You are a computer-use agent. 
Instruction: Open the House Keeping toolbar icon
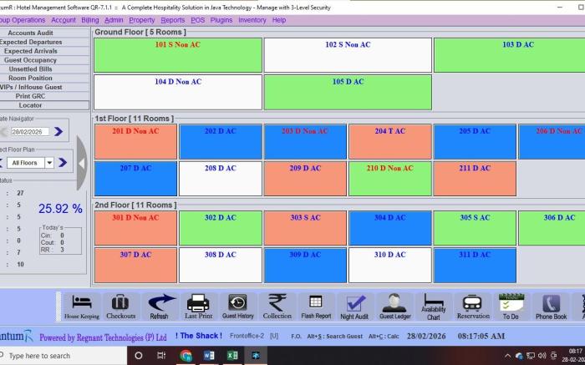[x=82, y=306]
